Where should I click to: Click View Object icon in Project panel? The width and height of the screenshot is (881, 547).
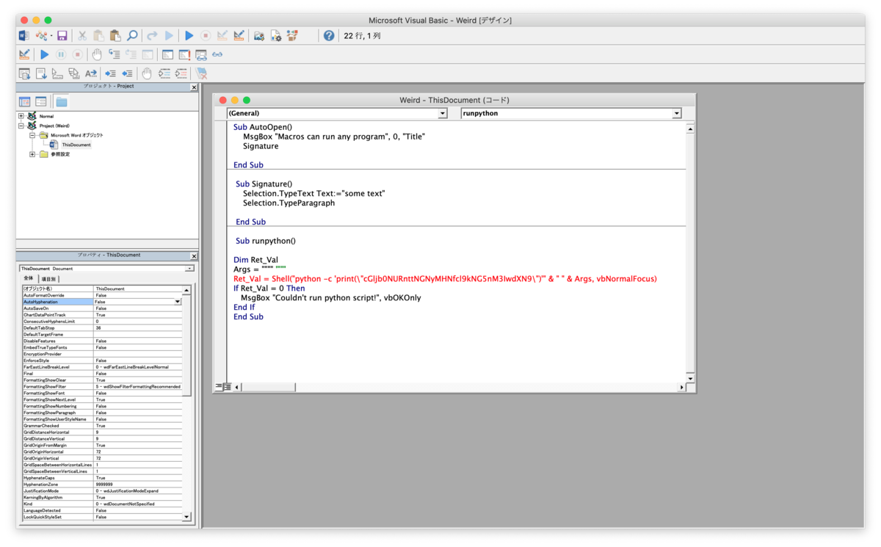pos(41,101)
